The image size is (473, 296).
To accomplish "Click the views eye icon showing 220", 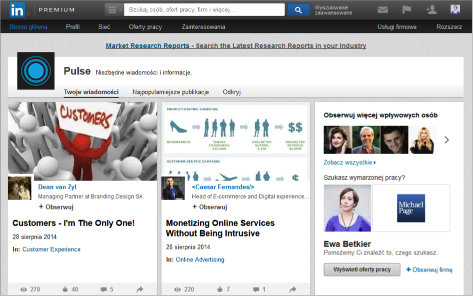I will click(x=177, y=289).
